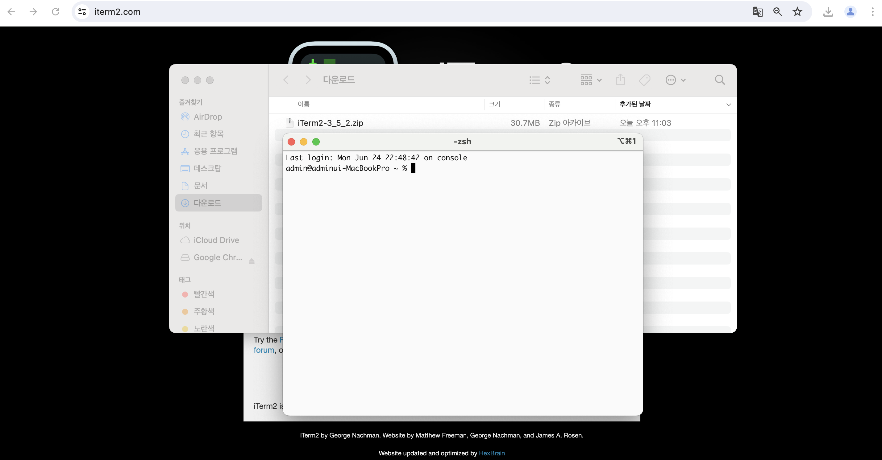Go forward in Chrome browser
Screen dimensions: 882x460
pyautogui.click(x=33, y=12)
